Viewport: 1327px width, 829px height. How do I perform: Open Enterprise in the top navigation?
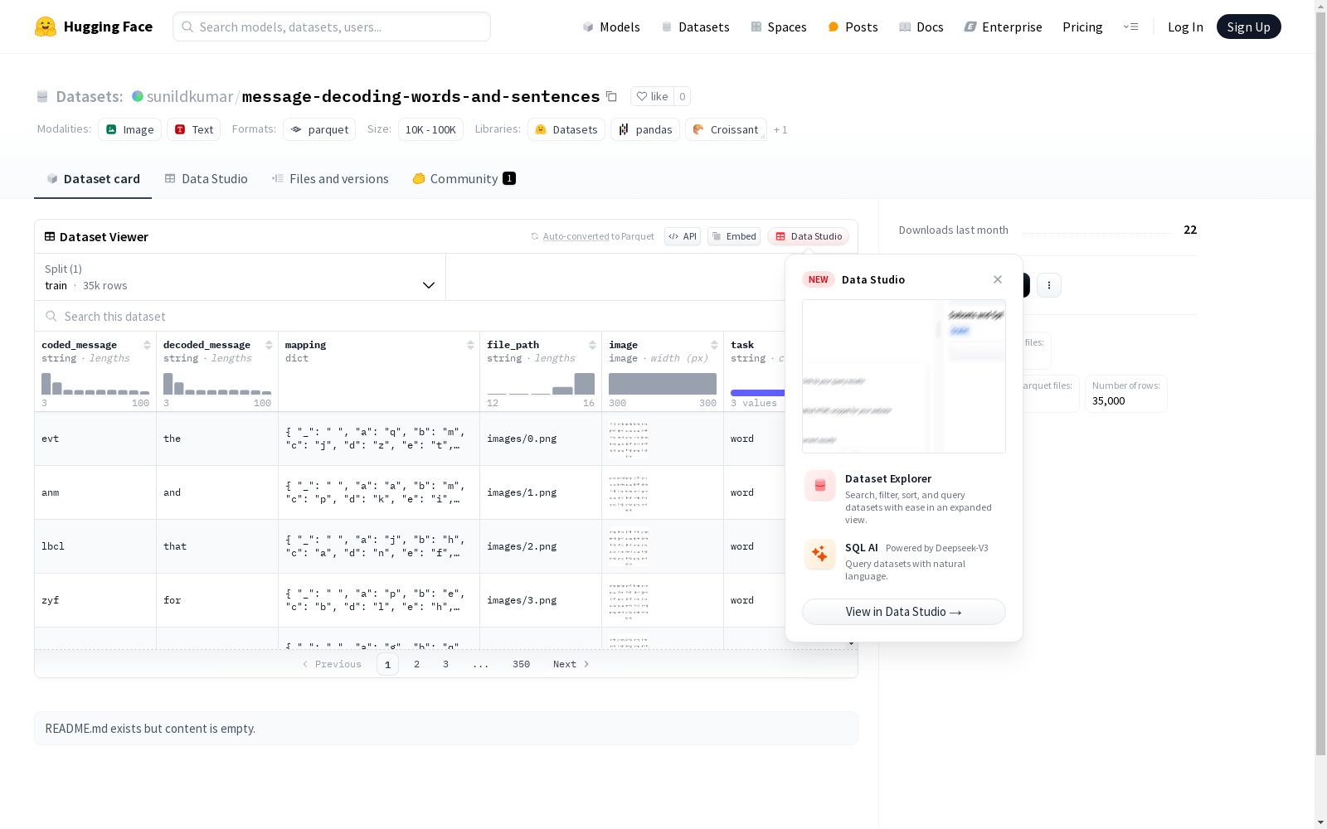click(1004, 27)
